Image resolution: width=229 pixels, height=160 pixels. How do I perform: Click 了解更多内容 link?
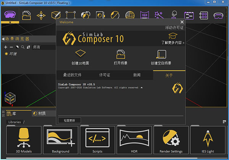pyautogui.click(x=173, y=42)
